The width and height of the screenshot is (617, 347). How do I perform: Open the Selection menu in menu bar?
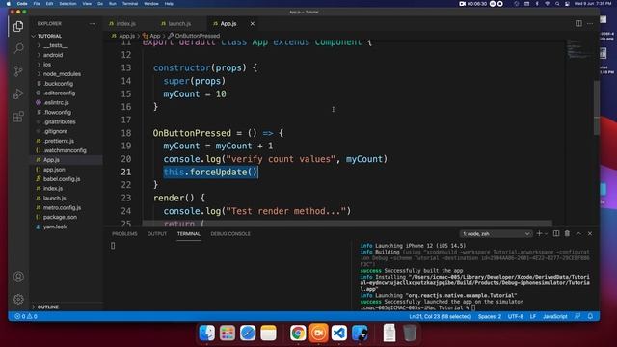[67, 4]
